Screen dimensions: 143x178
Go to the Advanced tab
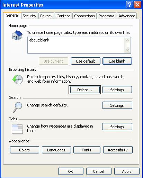point(127,16)
